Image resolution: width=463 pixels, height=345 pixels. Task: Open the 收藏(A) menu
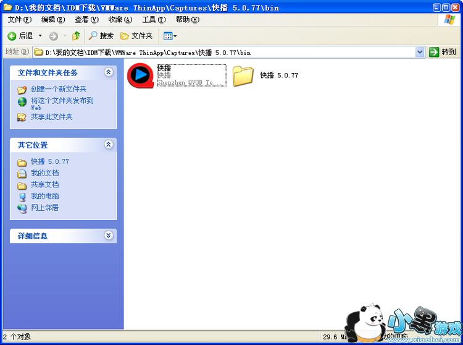pyautogui.click(x=120, y=20)
